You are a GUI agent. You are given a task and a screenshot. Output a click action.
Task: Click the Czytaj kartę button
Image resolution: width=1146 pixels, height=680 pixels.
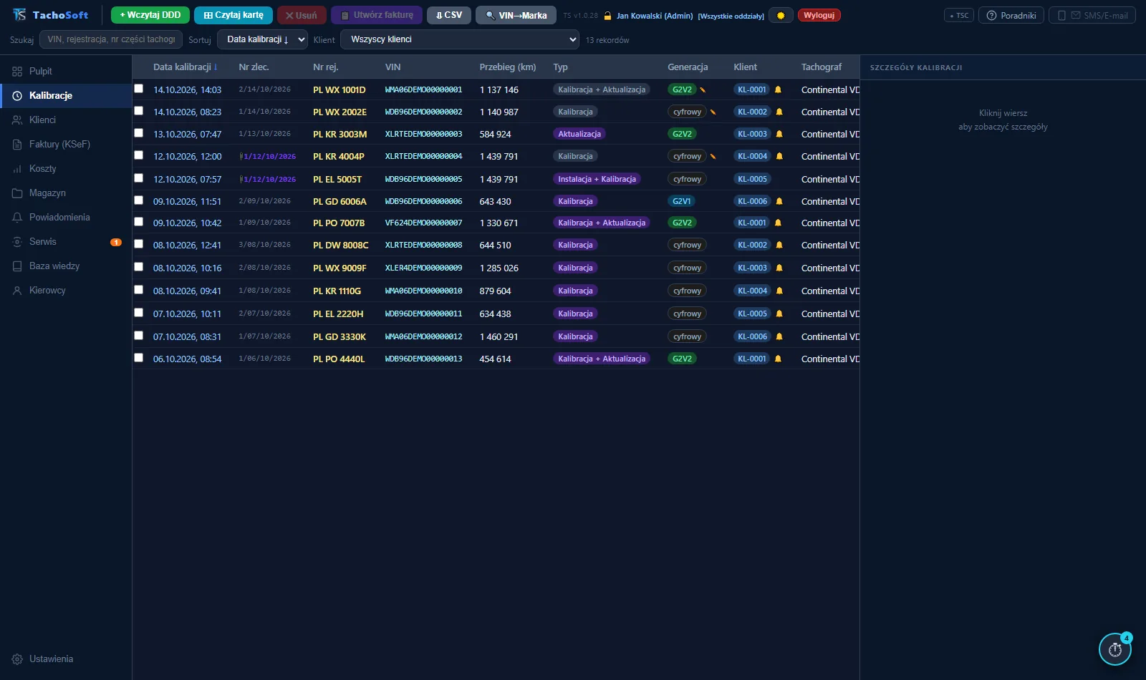tap(233, 15)
